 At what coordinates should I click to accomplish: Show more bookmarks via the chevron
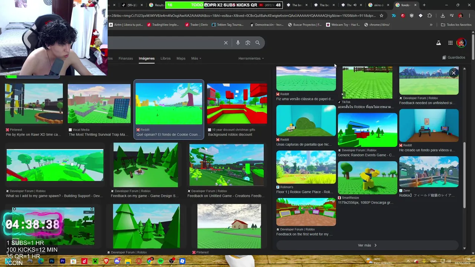click(431, 25)
